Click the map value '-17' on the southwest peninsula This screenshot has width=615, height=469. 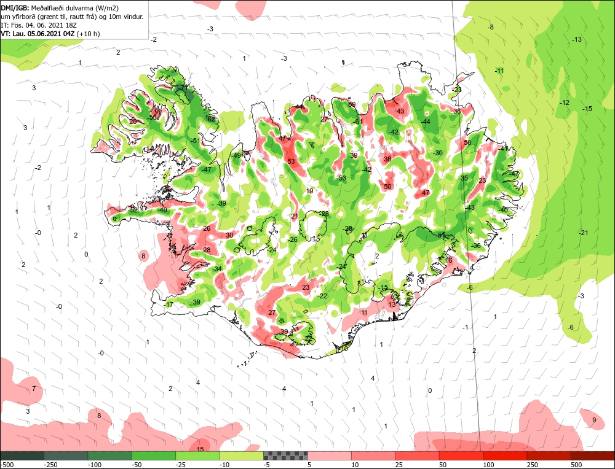169,304
